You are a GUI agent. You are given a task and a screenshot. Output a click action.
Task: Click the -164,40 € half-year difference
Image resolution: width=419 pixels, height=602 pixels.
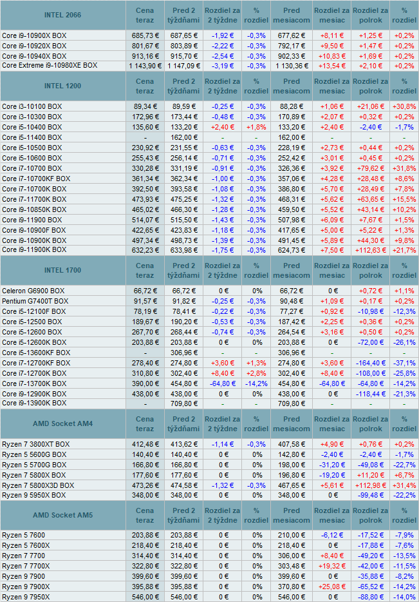[x=370, y=363]
